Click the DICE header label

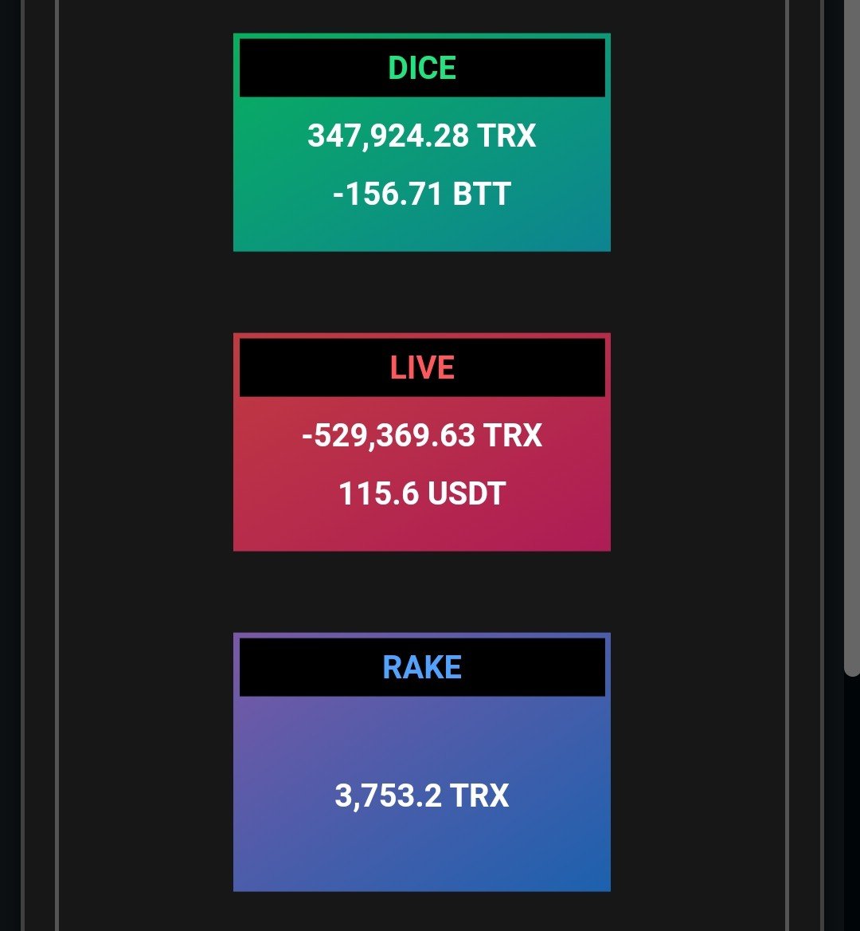pyautogui.click(x=422, y=69)
